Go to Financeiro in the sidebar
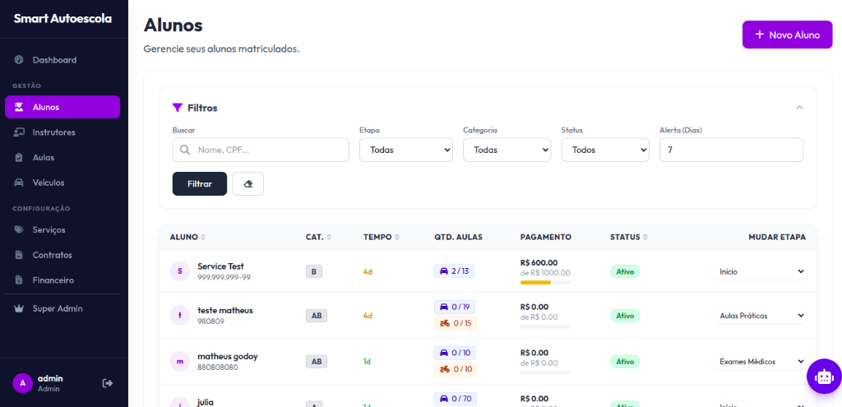The width and height of the screenshot is (842, 407). point(53,280)
